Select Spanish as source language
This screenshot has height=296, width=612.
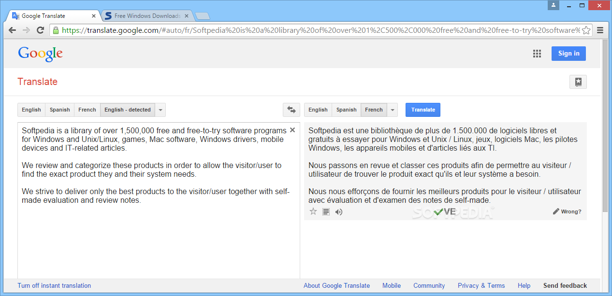(x=60, y=110)
